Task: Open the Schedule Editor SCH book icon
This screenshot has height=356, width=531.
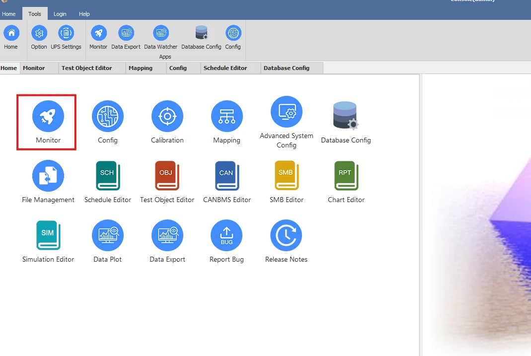Action: point(108,176)
